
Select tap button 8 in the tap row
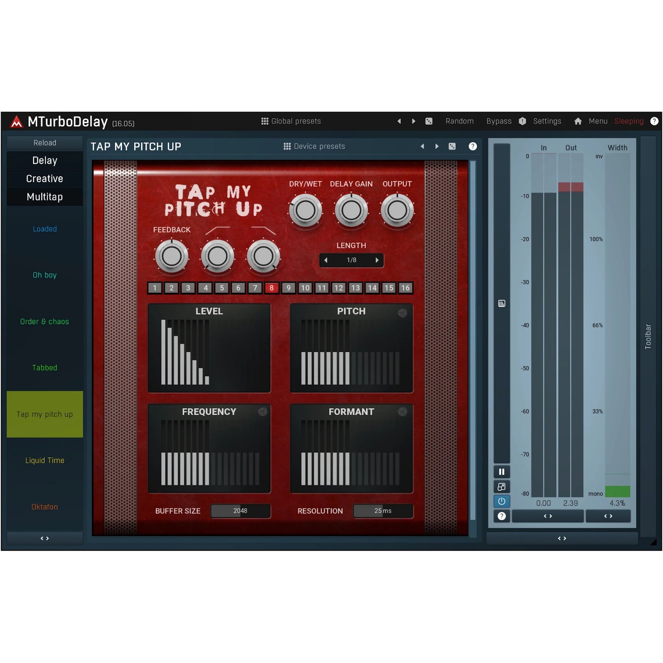pos(271,288)
